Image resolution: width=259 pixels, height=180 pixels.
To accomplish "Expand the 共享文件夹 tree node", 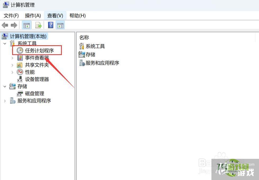I will tap(12, 65).
